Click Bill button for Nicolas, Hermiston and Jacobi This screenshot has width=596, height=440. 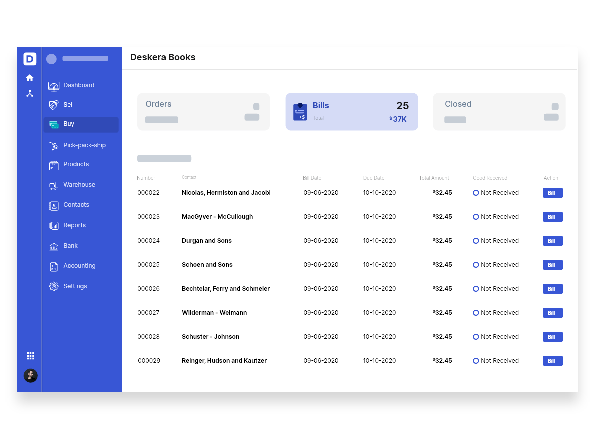point(553,193)
